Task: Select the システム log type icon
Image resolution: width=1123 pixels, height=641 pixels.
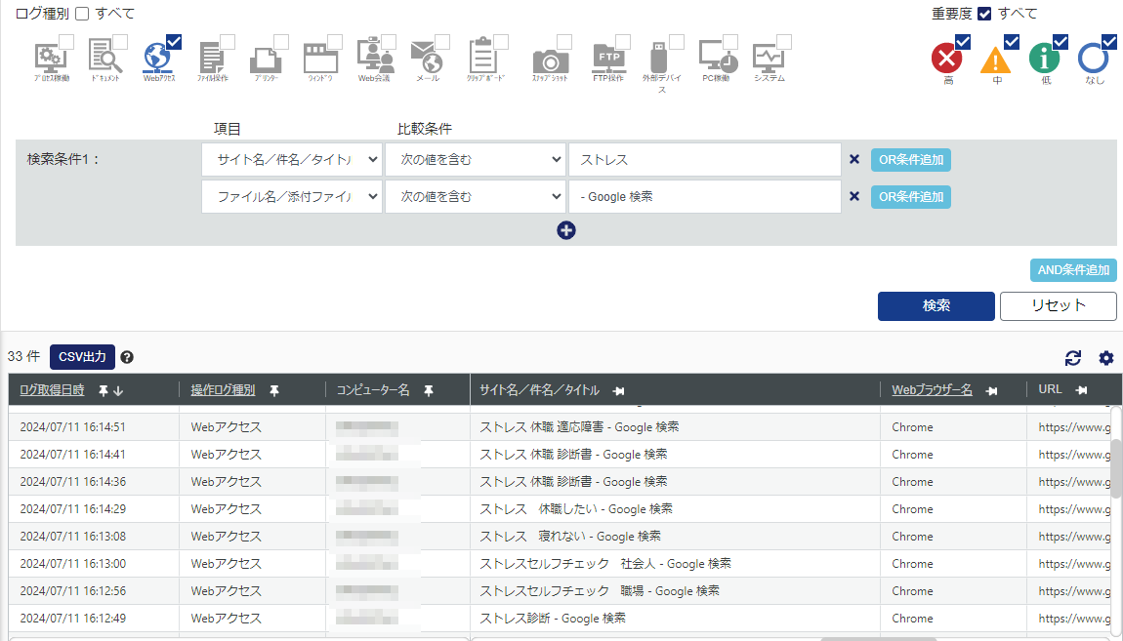Action: [769, 58]
